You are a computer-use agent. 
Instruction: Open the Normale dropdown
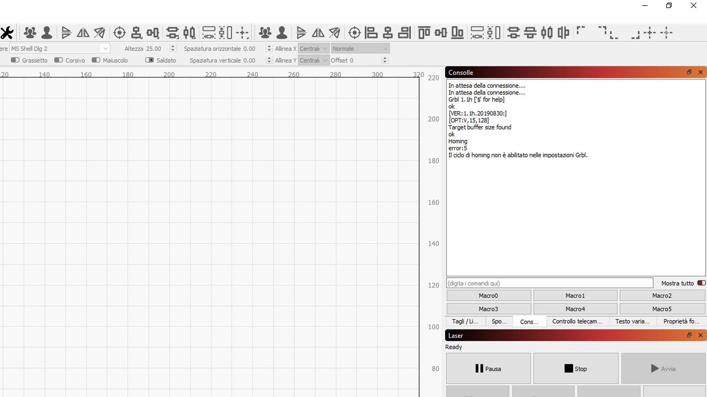pos(360,49)
